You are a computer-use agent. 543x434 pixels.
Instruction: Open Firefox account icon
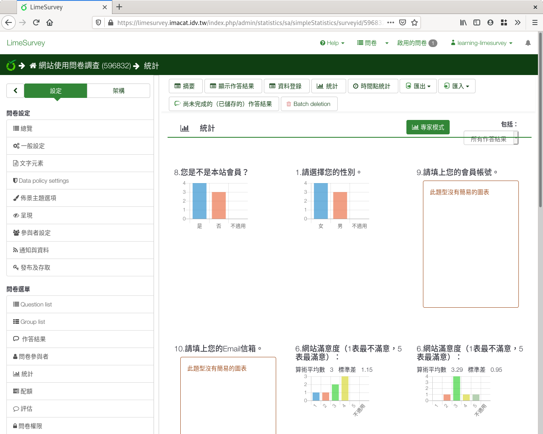point(490,22)
